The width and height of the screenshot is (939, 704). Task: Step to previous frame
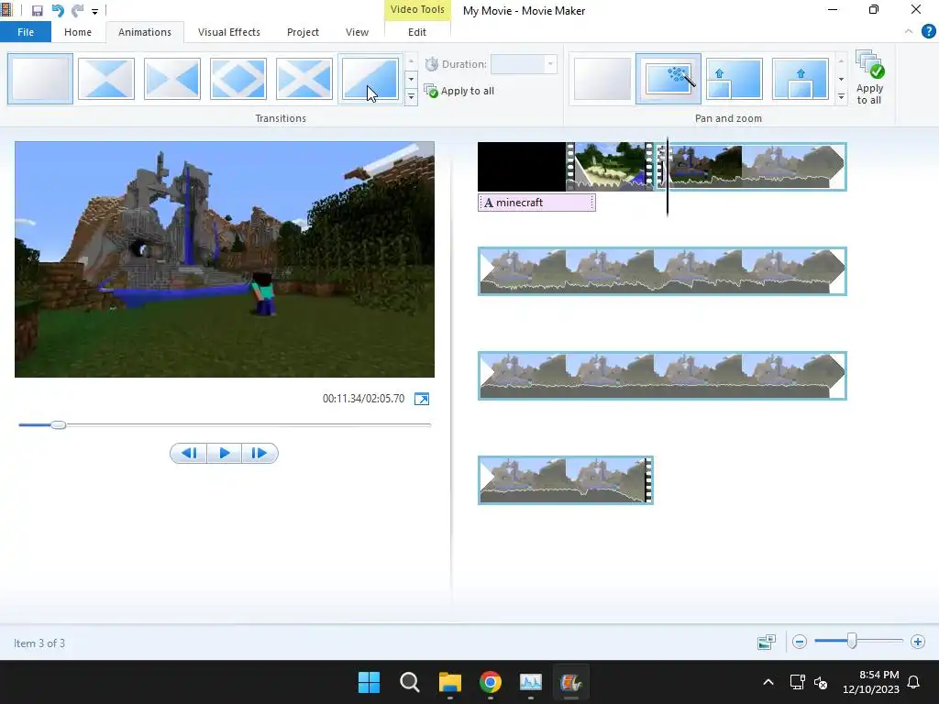(189, 453)
